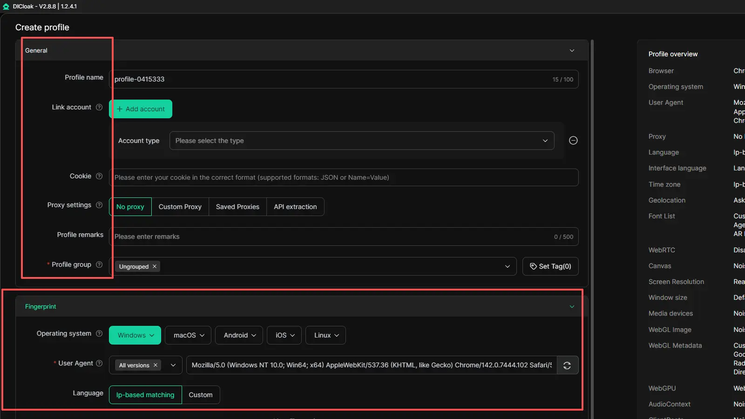Image resolution: width=745 pixels, height=419 pixels.
Task: Click the help icon next to Cookie
Action: click(99, 176)
